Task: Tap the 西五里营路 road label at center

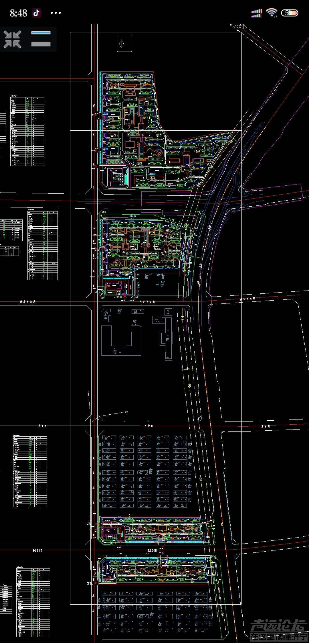Action: pyautogui.click(x=152, y=550)
